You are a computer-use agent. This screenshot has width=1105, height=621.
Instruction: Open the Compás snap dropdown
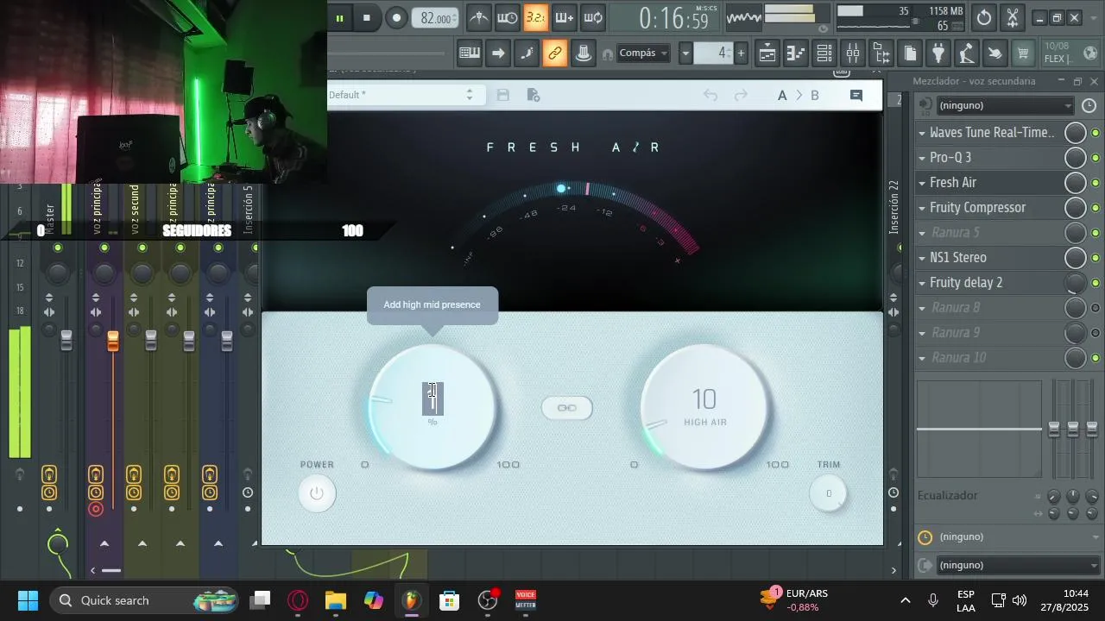644,53
